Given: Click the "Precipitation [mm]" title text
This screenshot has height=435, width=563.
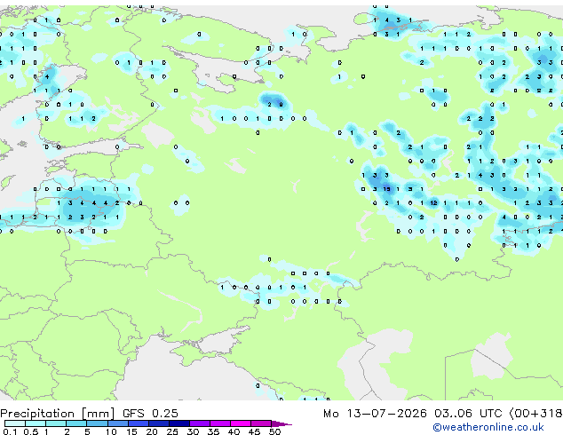Looking at the screenshot, I should tap(58, 414).
